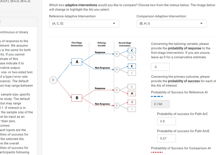Click second-stage intervention box I

[132, 102]
